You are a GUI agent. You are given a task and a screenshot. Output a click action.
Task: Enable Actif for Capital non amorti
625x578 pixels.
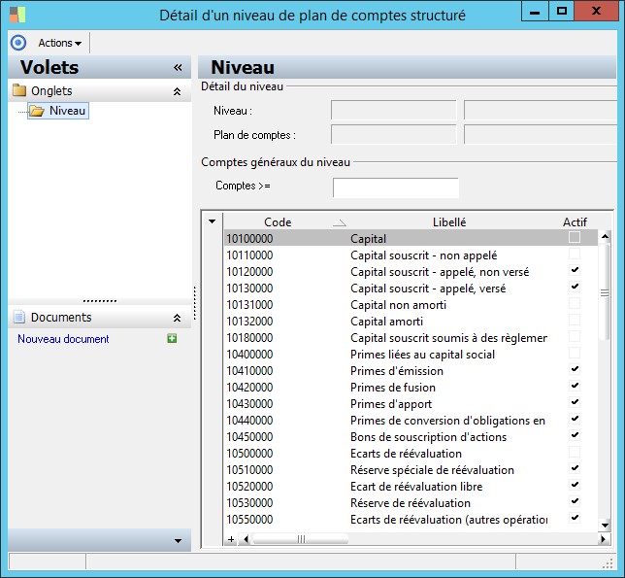pyautogui.click(x=575, y=304)
